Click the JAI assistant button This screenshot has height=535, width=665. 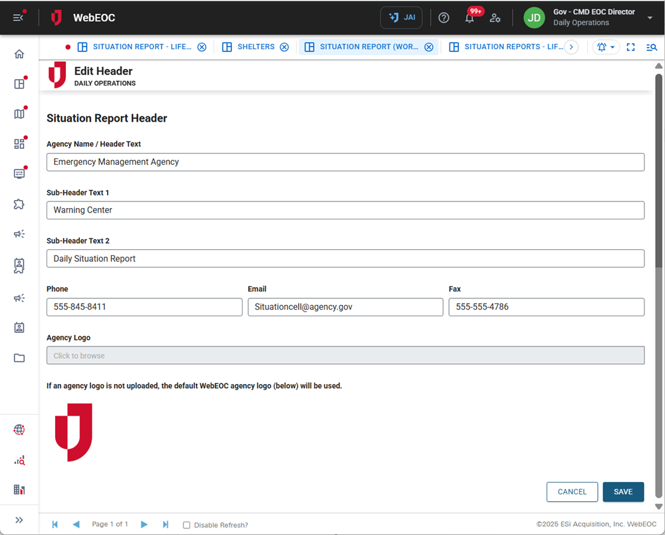click(401, 18)
